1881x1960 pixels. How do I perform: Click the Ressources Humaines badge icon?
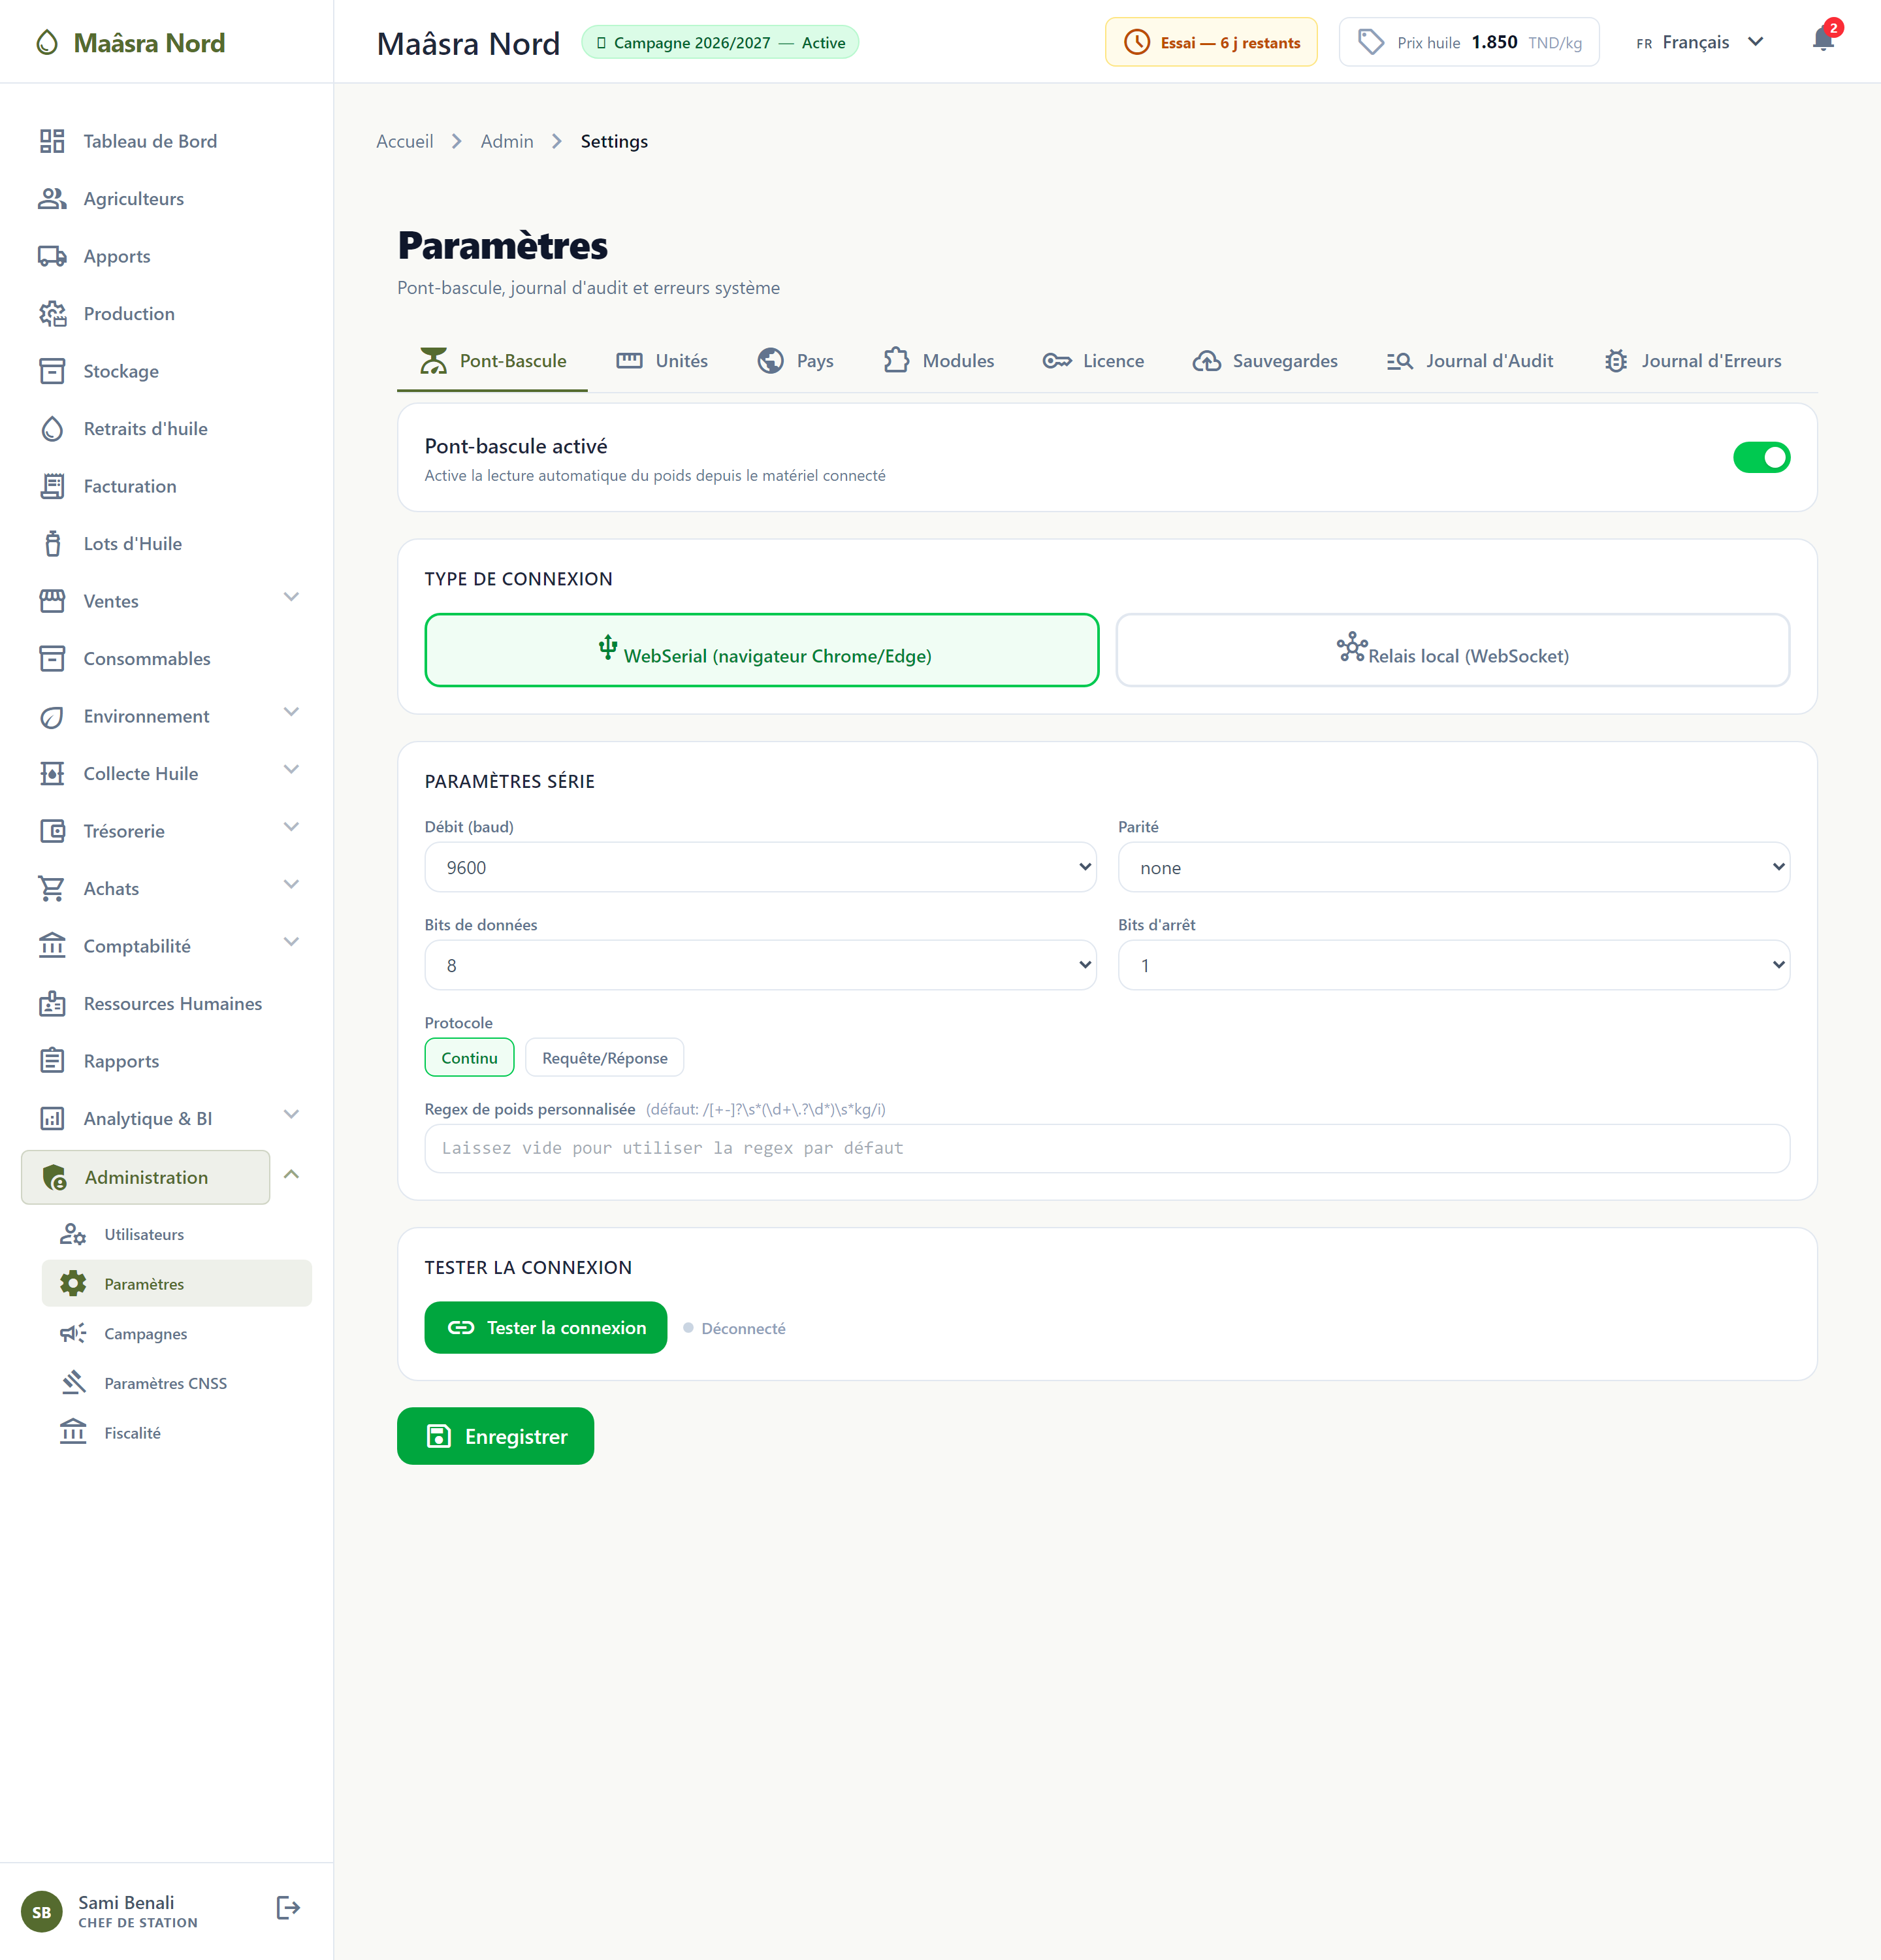click(52, 1004)
